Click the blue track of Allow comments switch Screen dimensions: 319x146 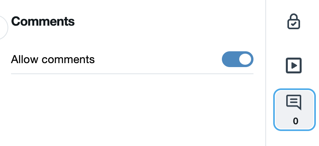pos(230,59)
